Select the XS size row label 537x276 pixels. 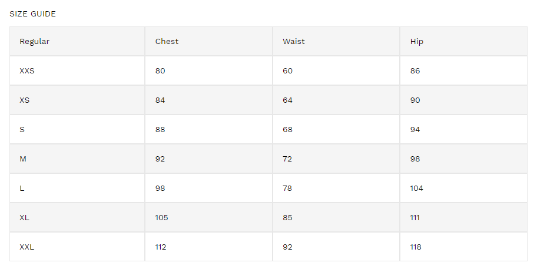coord(24,100)
